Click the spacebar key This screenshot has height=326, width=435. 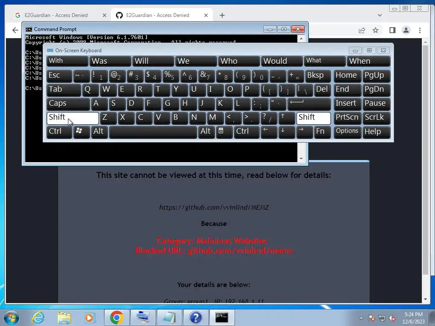tap(153, 132)
